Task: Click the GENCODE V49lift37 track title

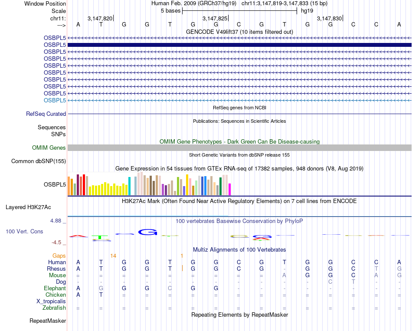Action: coord(239,32)
